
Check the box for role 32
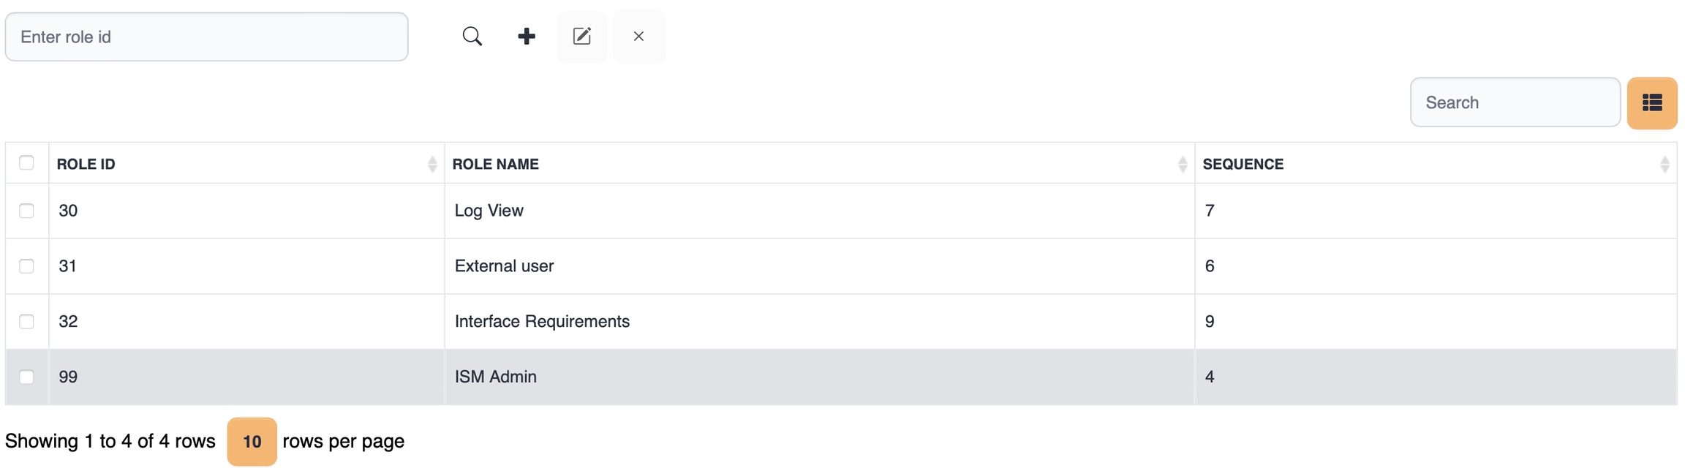pos(27,322)
